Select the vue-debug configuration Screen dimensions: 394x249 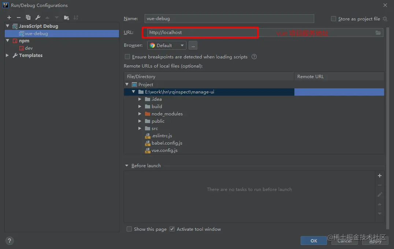(62, 34)
